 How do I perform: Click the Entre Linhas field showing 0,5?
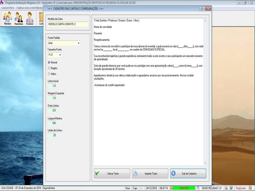pos(52,110)
